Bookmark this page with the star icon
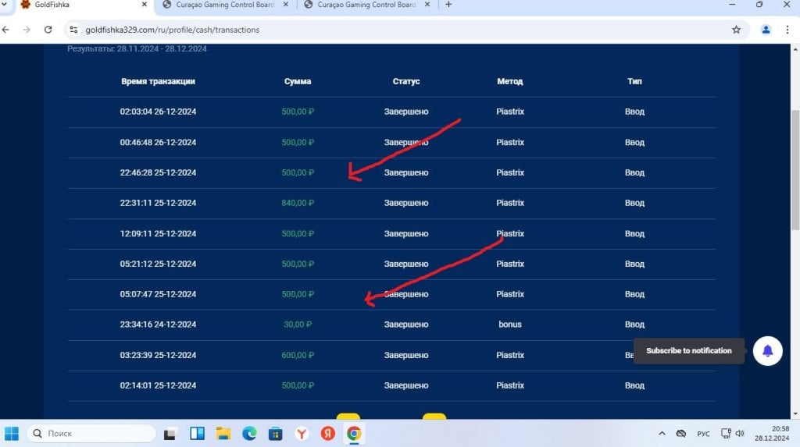 coord(736,30)
